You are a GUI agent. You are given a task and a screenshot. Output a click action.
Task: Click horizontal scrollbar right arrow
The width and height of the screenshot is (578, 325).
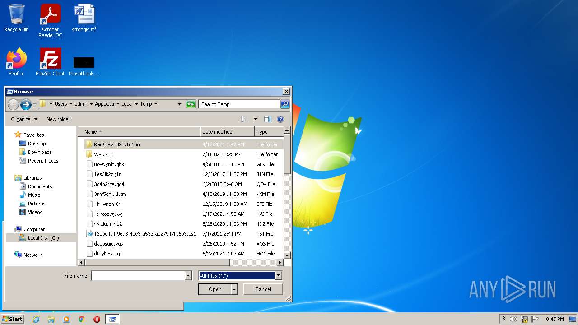280,263
